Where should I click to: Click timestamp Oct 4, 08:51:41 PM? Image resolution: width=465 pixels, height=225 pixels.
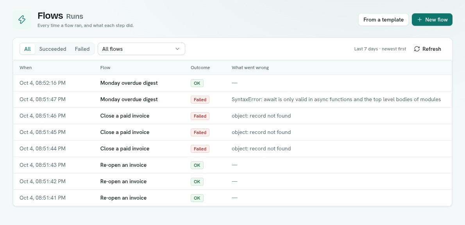pos(43,198)
